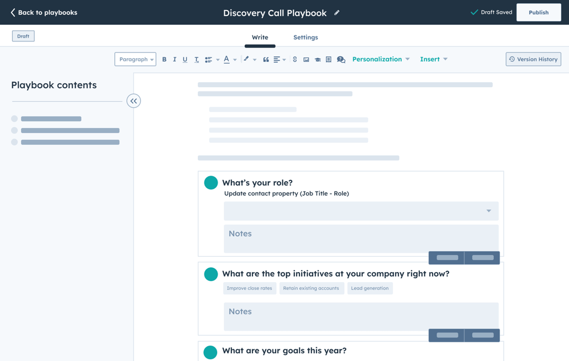Open the alignment options arrow
Image resolution: width=569 pixels, height=361 pixels.
coord(284,60)
